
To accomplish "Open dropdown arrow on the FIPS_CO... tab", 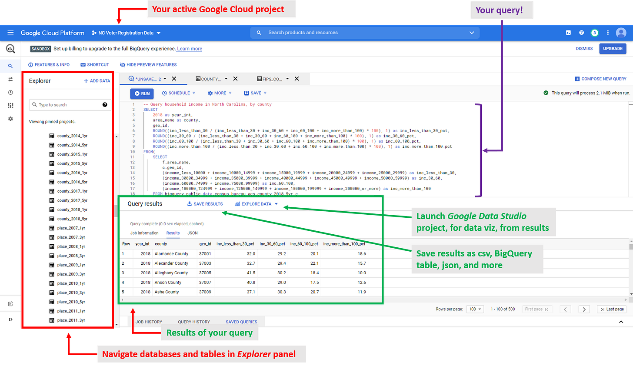I will click(x=287, y=79).
